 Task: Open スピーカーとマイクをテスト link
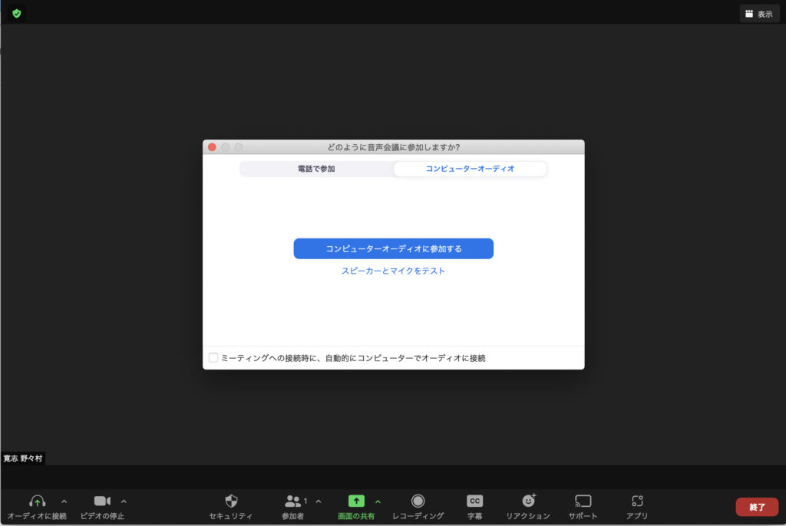coord(394,271)
